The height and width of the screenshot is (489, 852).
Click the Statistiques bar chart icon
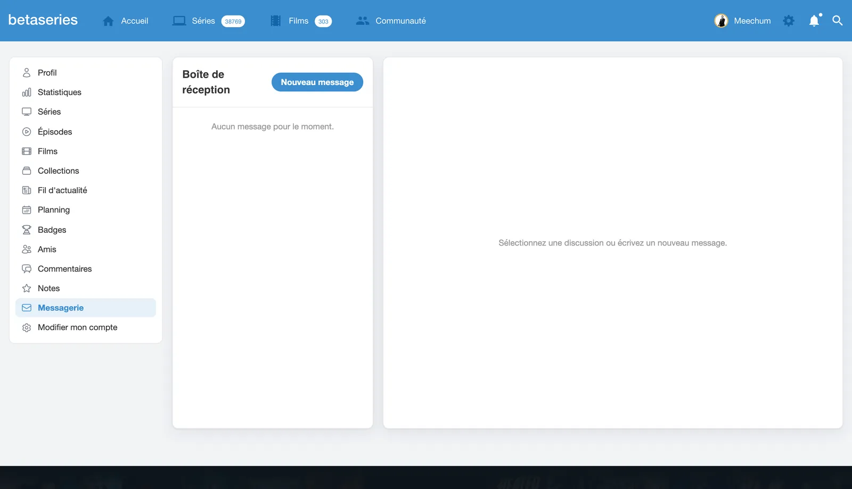coord(27,92)
